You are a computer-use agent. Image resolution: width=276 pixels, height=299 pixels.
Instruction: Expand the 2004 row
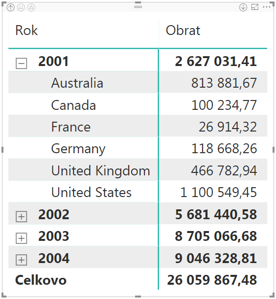(x=21, y=260)
